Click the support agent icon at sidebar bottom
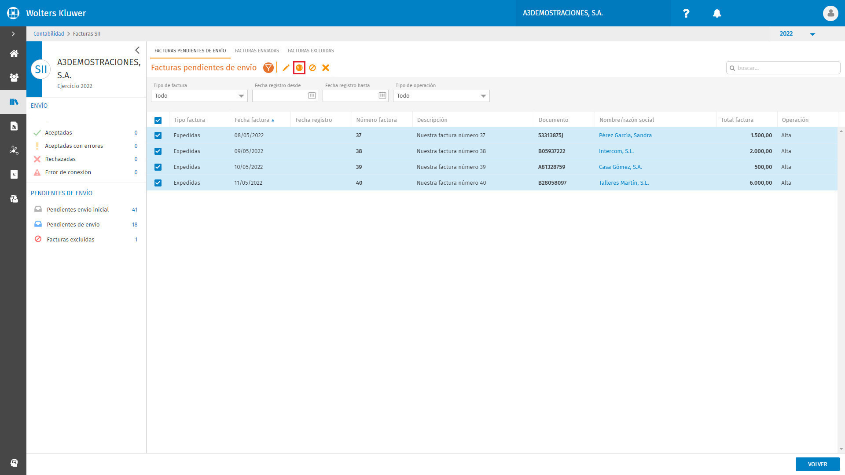 click(x=14, y=463)
